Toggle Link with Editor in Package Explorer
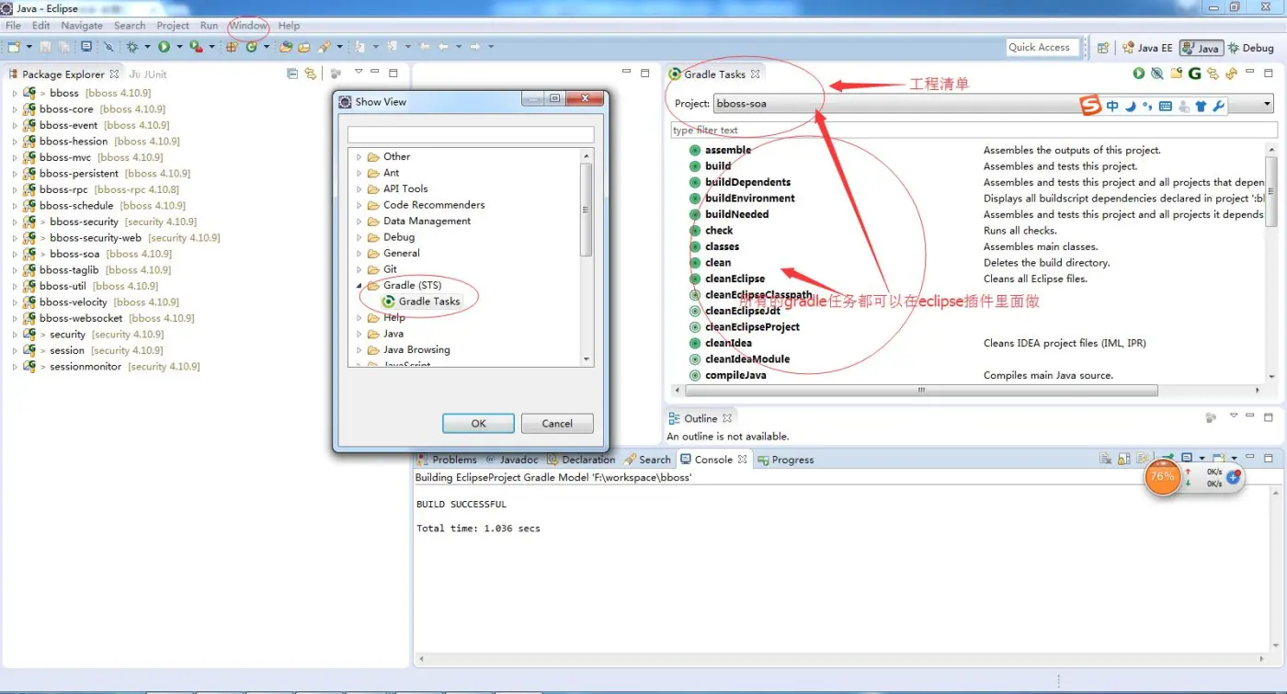Viewport: 1287px width, 694px height. (311, 74)
